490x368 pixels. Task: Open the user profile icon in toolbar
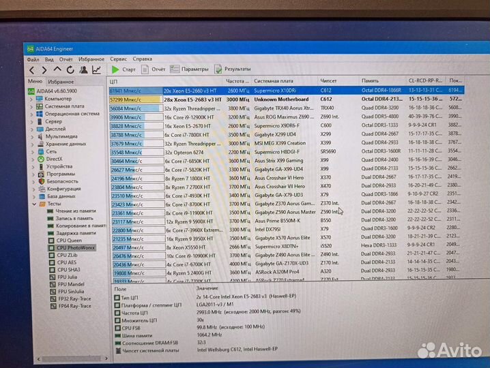[x=83, y=70]
